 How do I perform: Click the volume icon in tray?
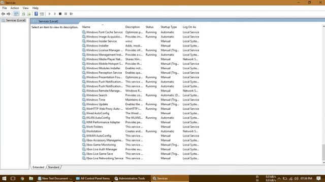297,178
